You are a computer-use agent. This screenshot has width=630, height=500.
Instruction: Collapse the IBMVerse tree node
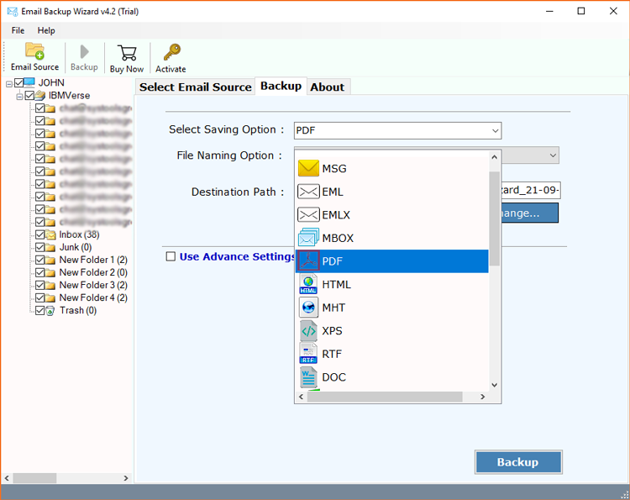pyautogui.click(x=19, y=97)
